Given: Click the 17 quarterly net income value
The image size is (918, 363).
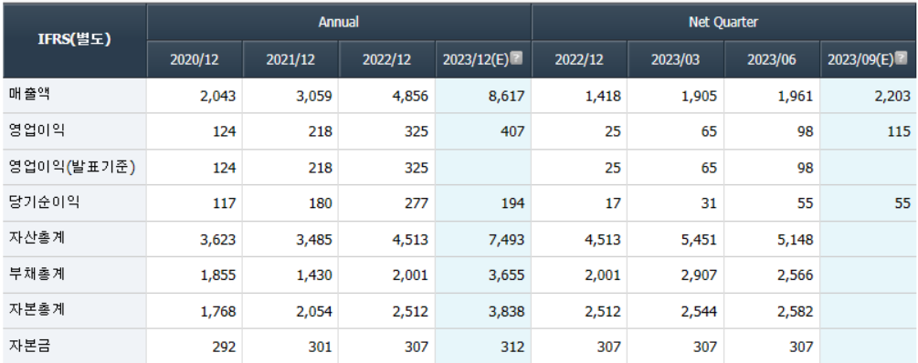Looking at the screenshot, I should 613,203.
